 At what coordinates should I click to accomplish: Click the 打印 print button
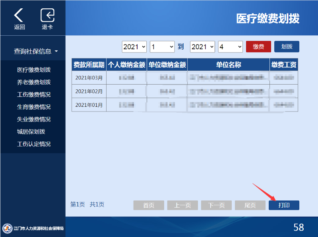point(284,205)
